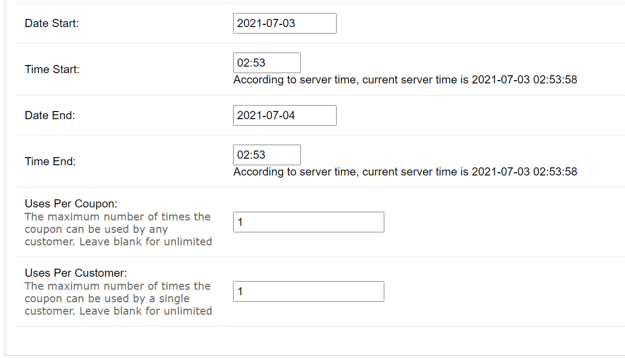Click the server timestamp beneath Time Start field
This screenshot has height=358, width=625.
click(x=524, y=80)
